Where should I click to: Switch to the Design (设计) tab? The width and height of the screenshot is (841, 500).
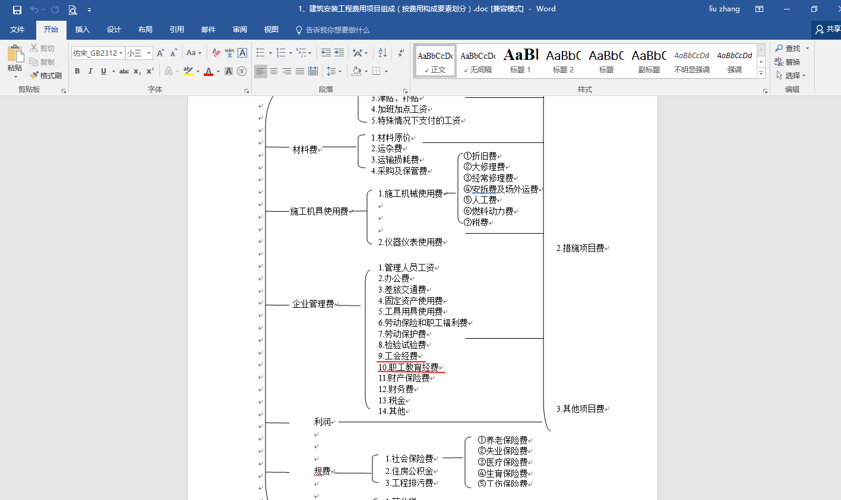(113, 30)
